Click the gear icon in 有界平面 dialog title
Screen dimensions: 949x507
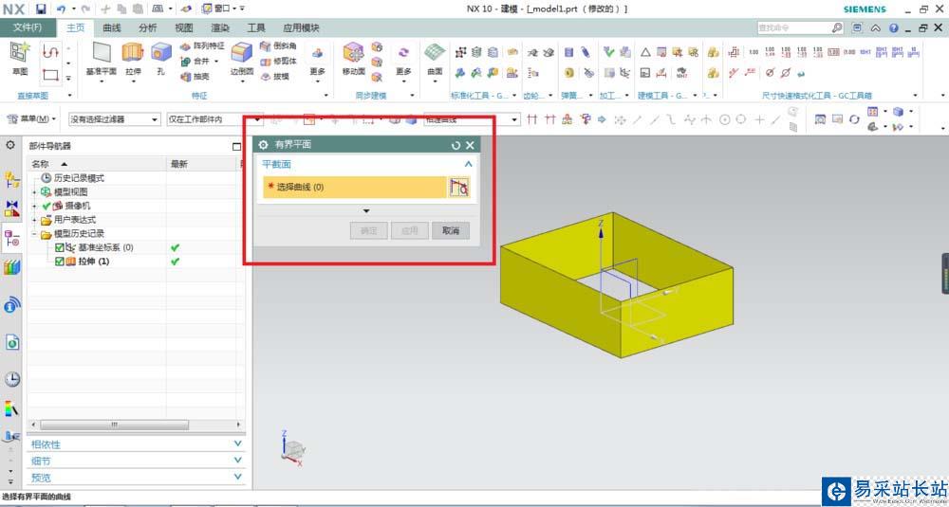point(263,145)
